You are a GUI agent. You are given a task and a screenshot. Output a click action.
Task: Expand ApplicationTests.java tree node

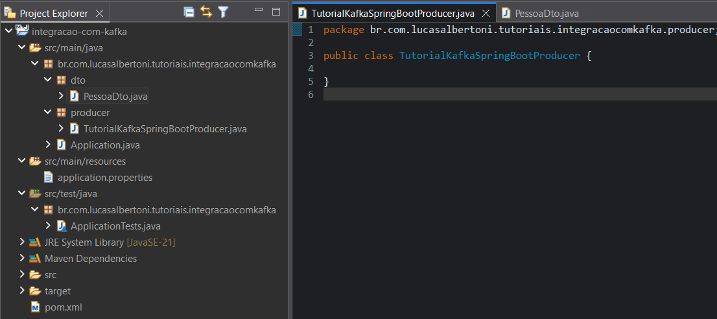(48, 226)
